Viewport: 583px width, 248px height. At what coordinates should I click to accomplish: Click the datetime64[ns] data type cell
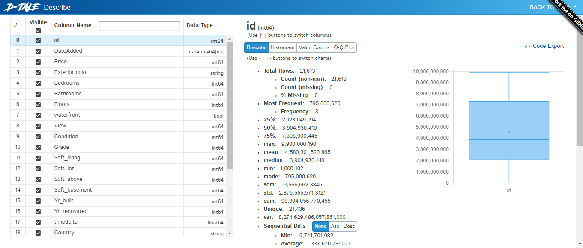206,52
